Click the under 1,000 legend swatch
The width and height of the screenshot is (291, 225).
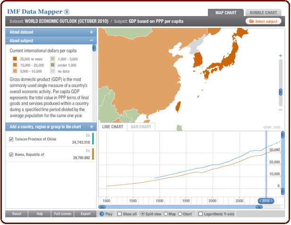[53, 65]
